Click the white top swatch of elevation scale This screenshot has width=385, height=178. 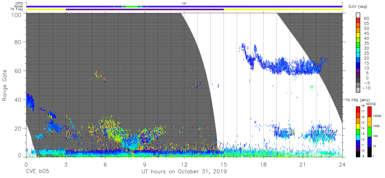point(359,15)
